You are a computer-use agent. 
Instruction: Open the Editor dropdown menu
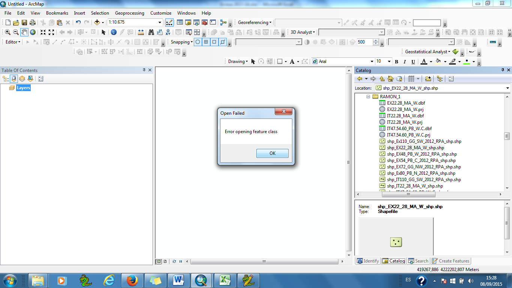13,42
